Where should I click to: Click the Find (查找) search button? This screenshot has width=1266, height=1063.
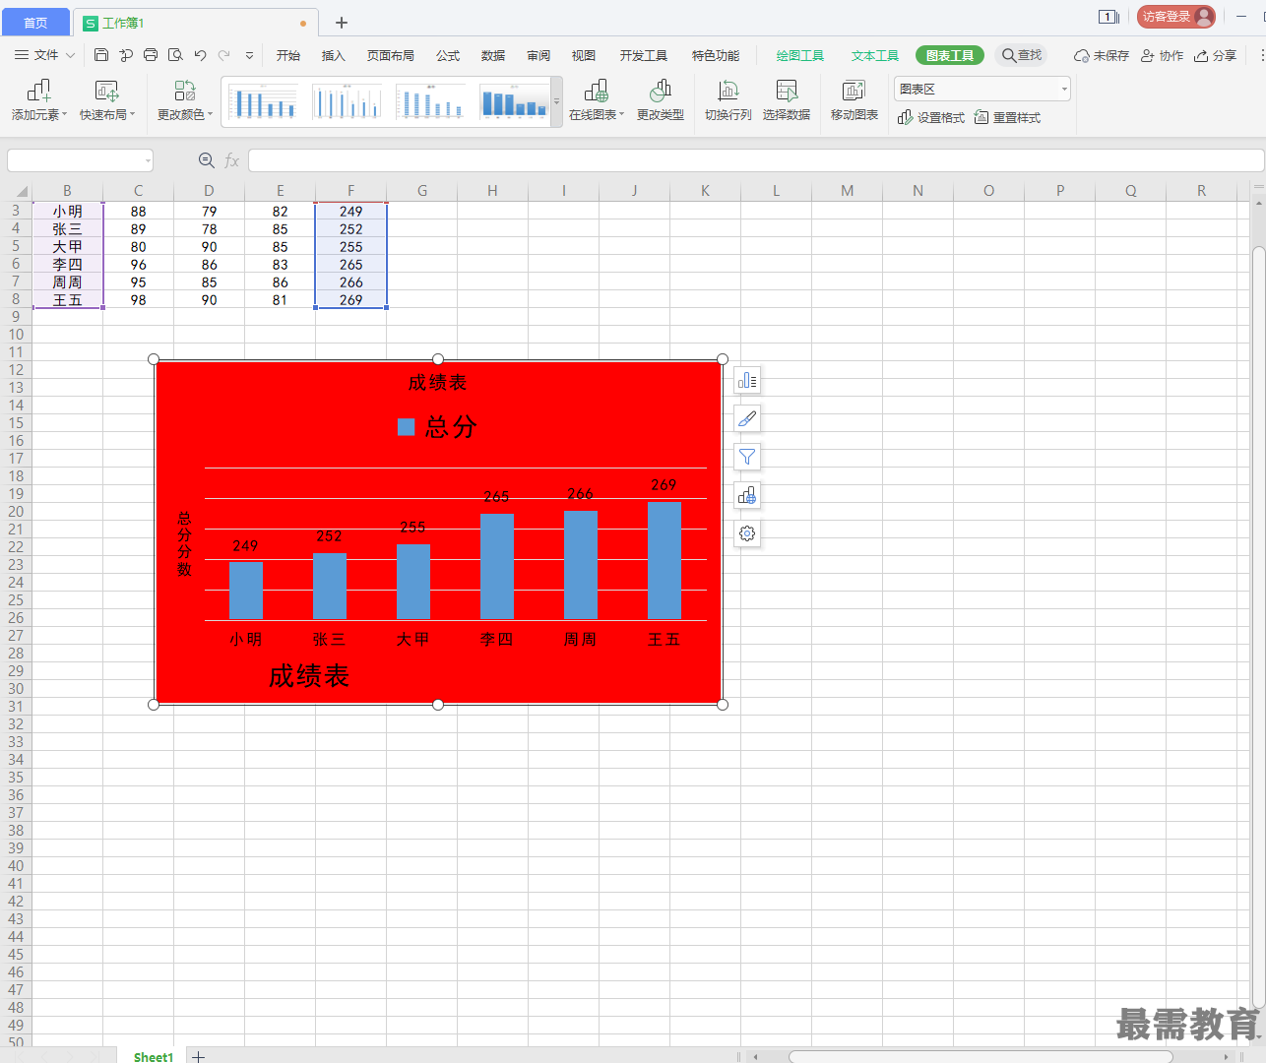click(x=1021, y=55)
